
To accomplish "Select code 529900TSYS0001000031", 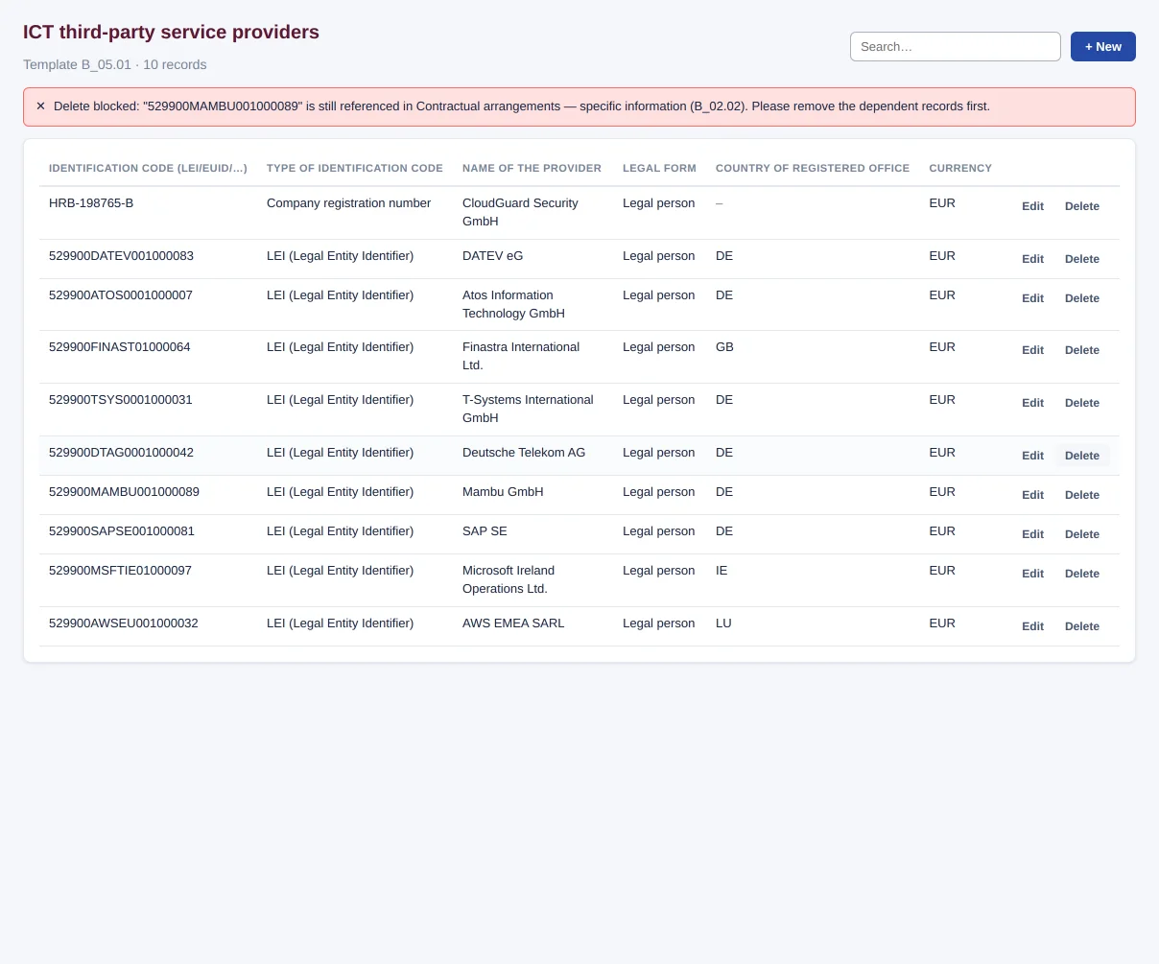I will pos(121,400).
